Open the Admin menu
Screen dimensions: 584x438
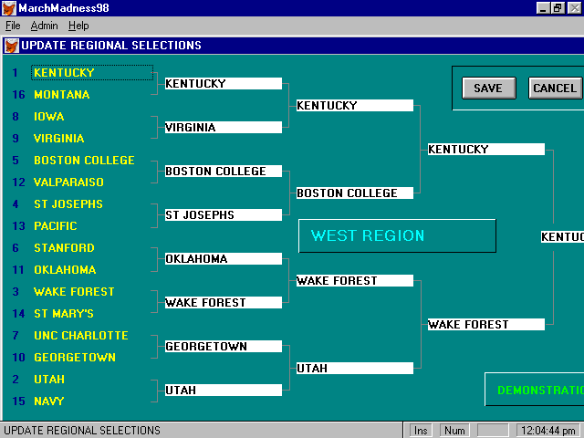click(x=44, y=26)
